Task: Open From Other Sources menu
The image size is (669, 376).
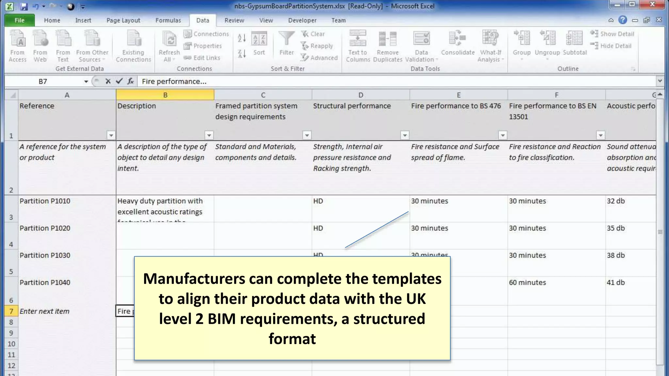Action: pos(92,46)
